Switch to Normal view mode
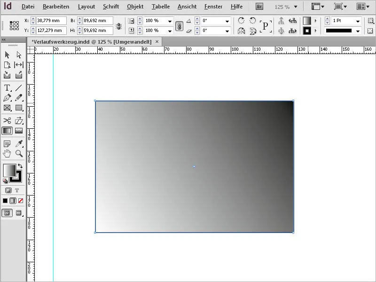 click(x=7, y=213)
